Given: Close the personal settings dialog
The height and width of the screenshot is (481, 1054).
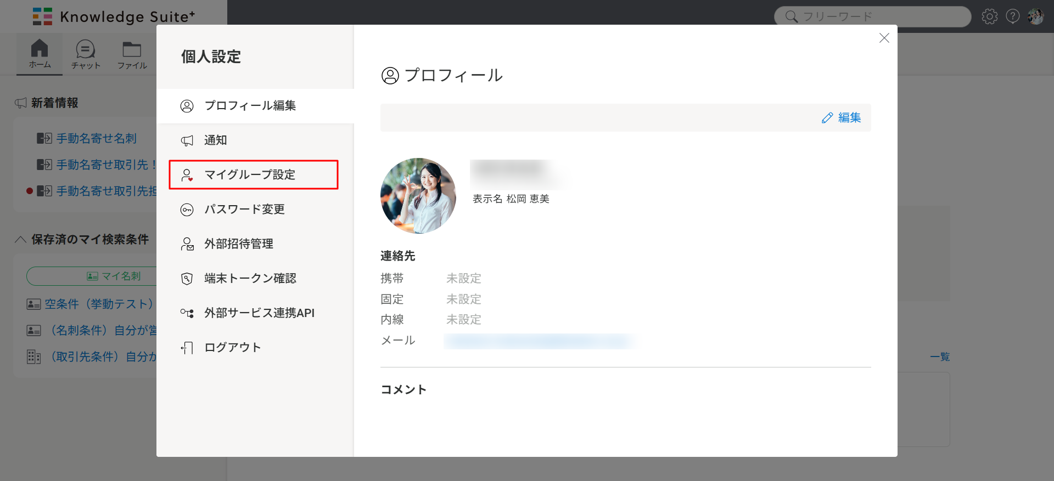Looking at the screenshot, I should [x=884, y=38].
